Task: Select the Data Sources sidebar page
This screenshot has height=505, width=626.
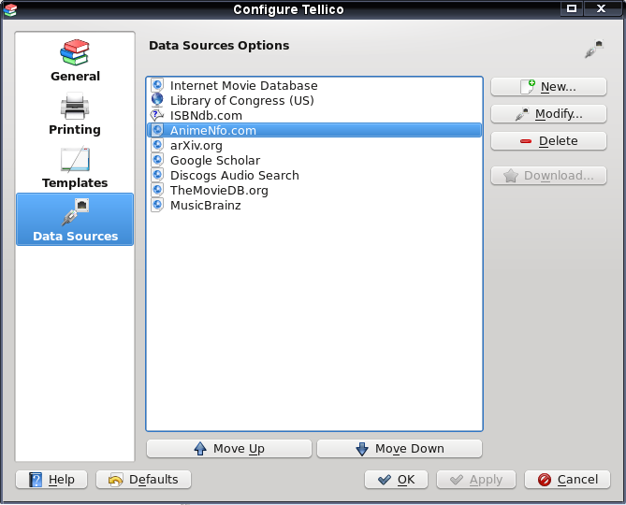Action: (x=75, y=219)
